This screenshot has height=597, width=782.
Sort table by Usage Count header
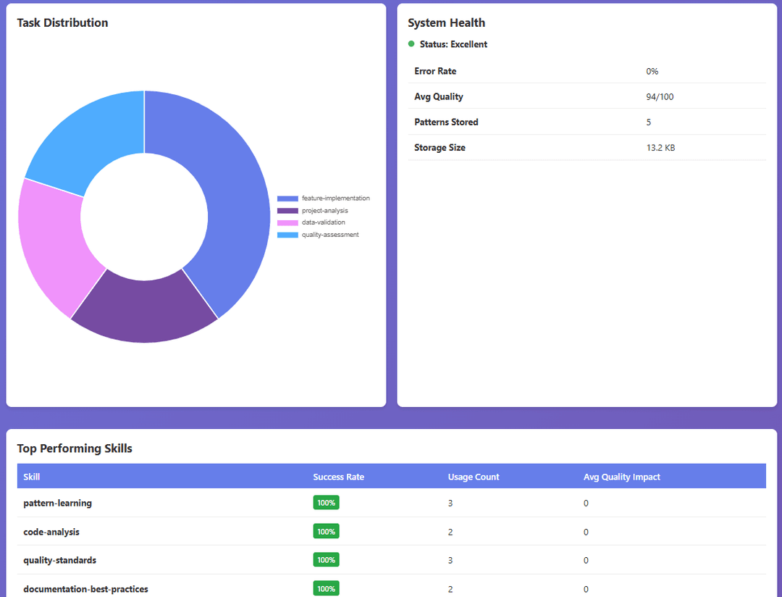click(474, 477)
